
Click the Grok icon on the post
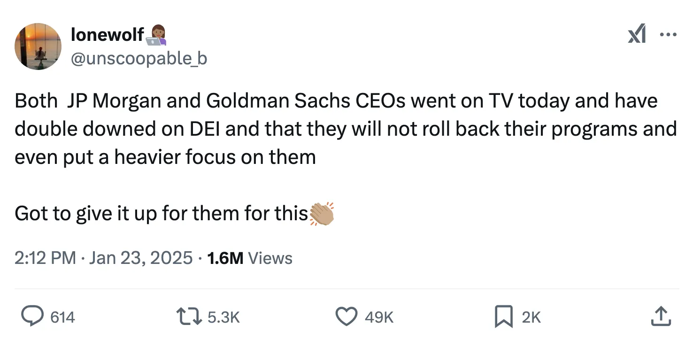(637, 35)
